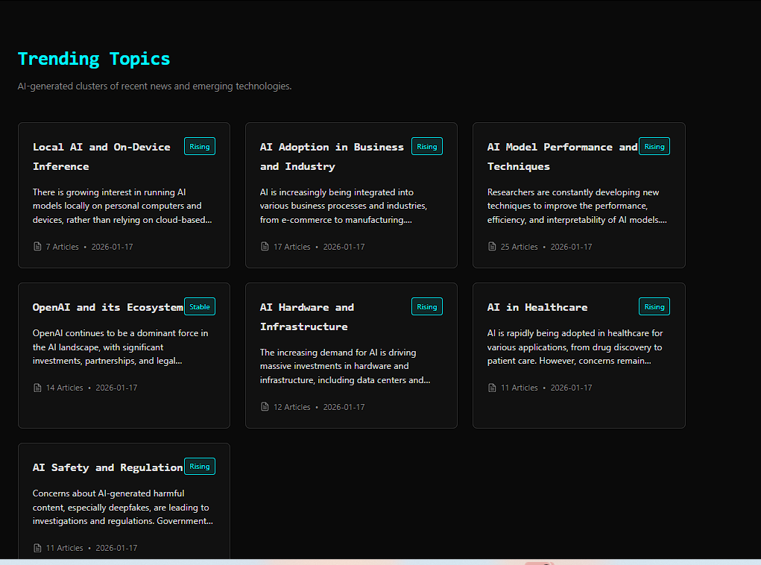The image size is (761, 565).
Task: Click Rising badge on AI in Healthcare card
Action: [x=654, y=306]
